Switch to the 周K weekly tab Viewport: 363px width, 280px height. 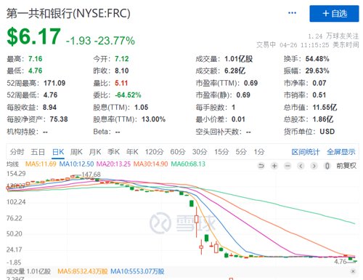[76, 152]
